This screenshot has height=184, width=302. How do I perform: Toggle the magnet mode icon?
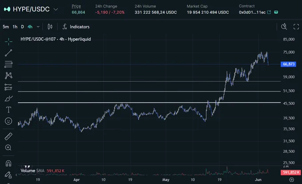pos(8,163)
